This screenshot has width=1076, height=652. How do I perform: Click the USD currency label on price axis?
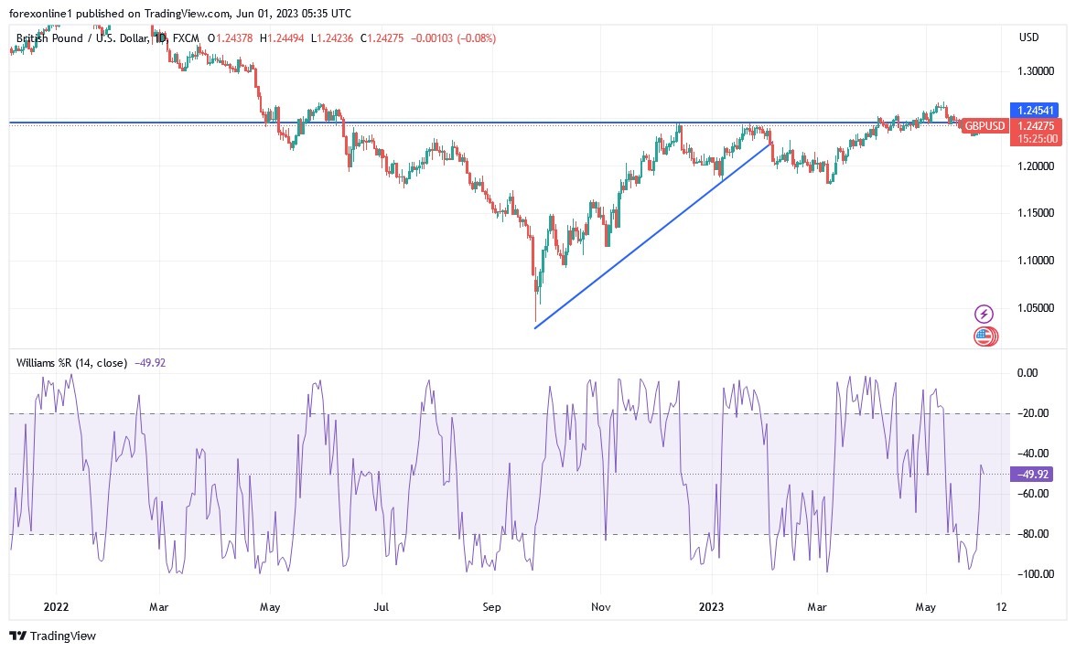(1028, 37)
